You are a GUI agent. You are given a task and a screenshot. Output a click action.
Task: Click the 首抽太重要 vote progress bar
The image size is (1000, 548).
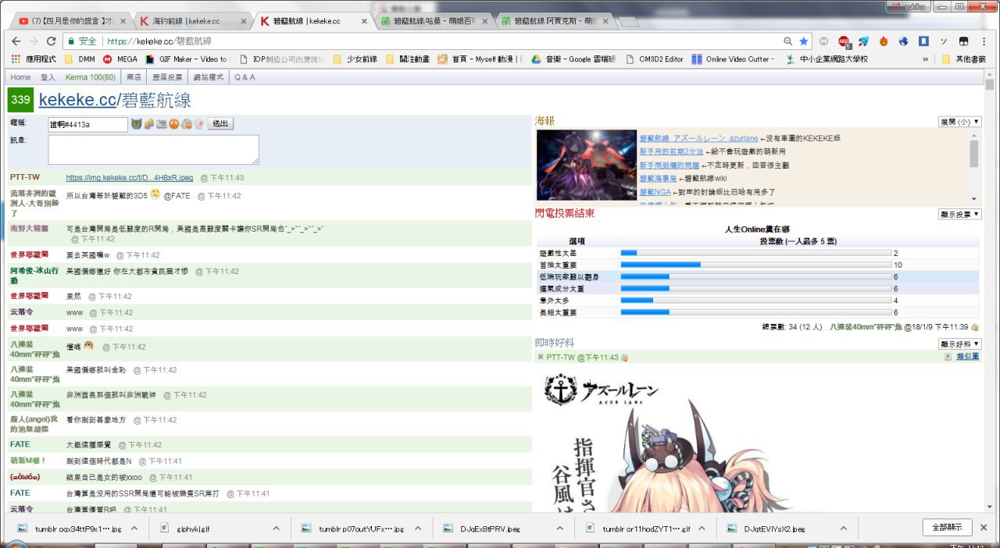(755, 265)
